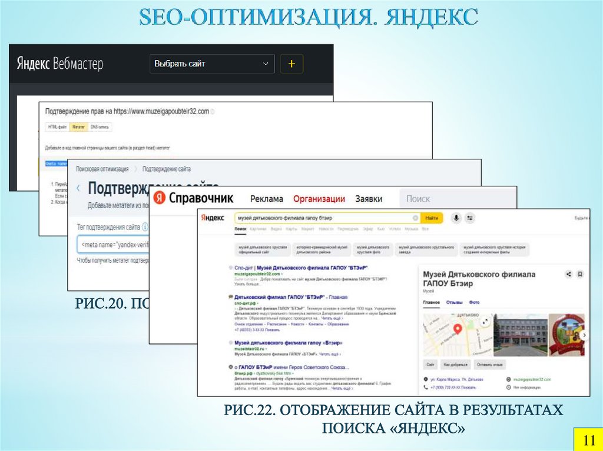The width and height of the screenshot is (603, 451).
Task: Click suggestion chip музей дятьковского хрусталя история создания
Action: pos(495,250)
